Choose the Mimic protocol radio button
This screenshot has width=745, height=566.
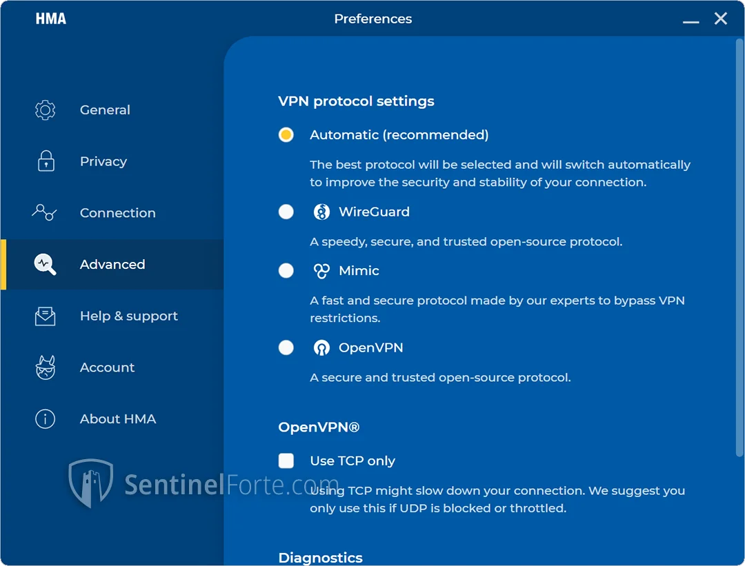pyautogui.click(x=286, y=271)
